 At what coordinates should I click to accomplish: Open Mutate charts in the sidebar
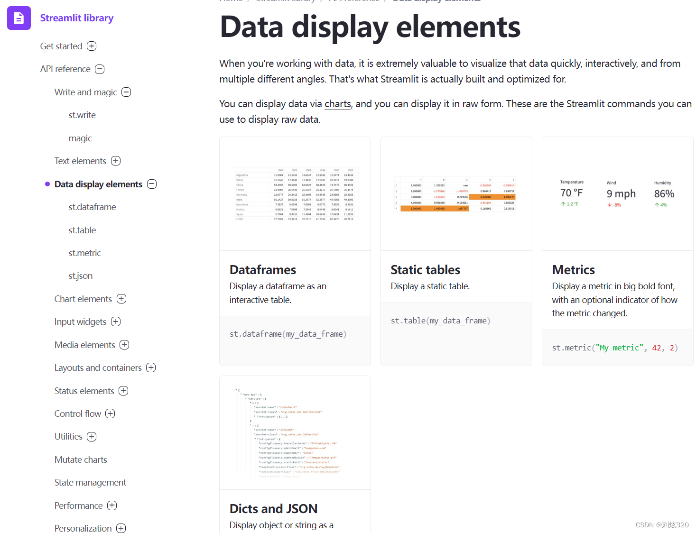(x=81, y=459)
